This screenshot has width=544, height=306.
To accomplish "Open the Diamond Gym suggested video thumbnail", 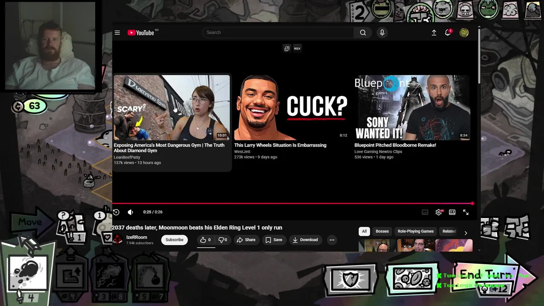I will point(172,108).
